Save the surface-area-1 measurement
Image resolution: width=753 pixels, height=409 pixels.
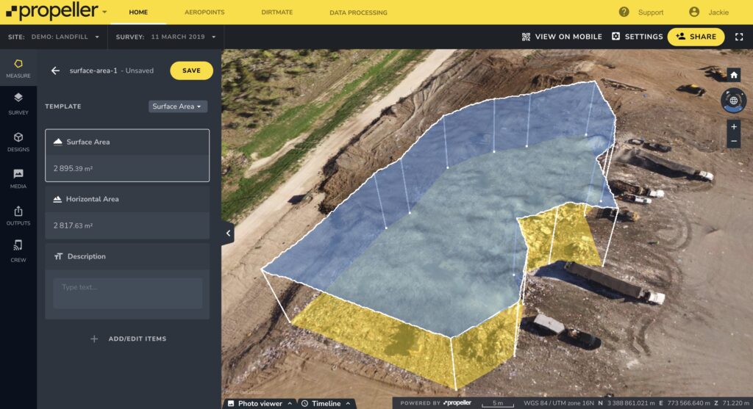pyautogui.click(x=191, y=70)
